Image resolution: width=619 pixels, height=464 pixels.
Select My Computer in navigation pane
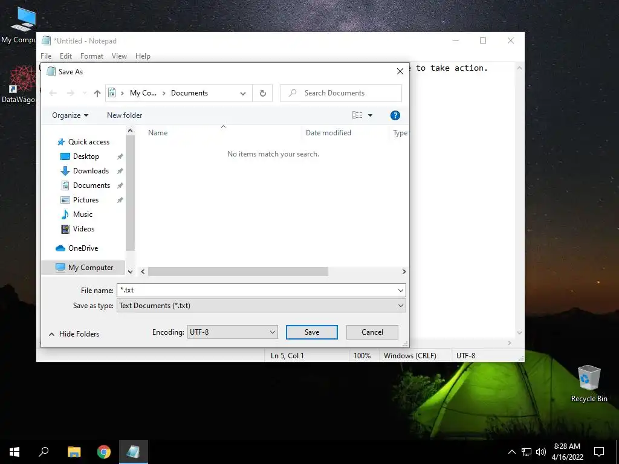pos(84,268)
